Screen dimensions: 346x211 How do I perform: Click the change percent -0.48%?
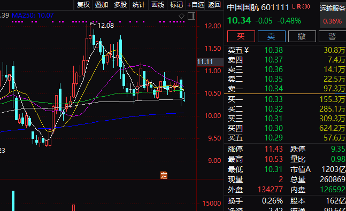pos(289,21)
